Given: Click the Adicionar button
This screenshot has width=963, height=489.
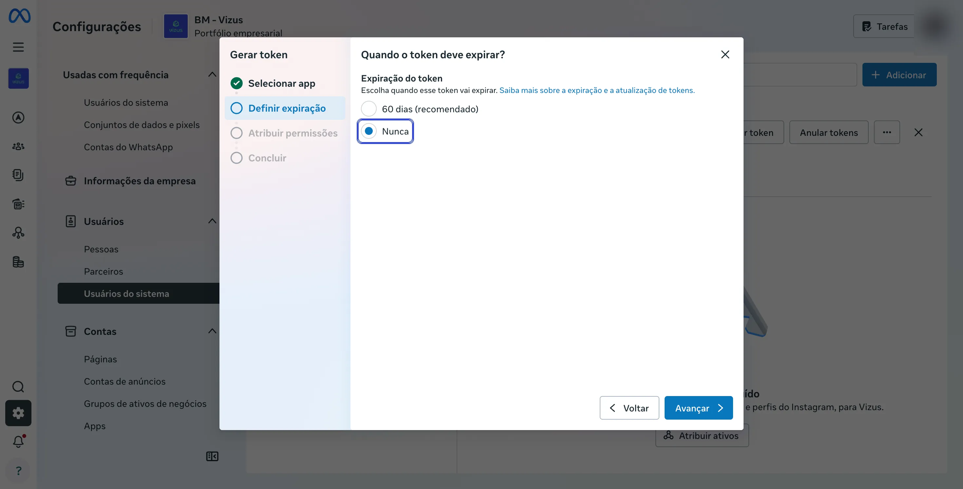Looking at the screenshot, I should 899,75.
